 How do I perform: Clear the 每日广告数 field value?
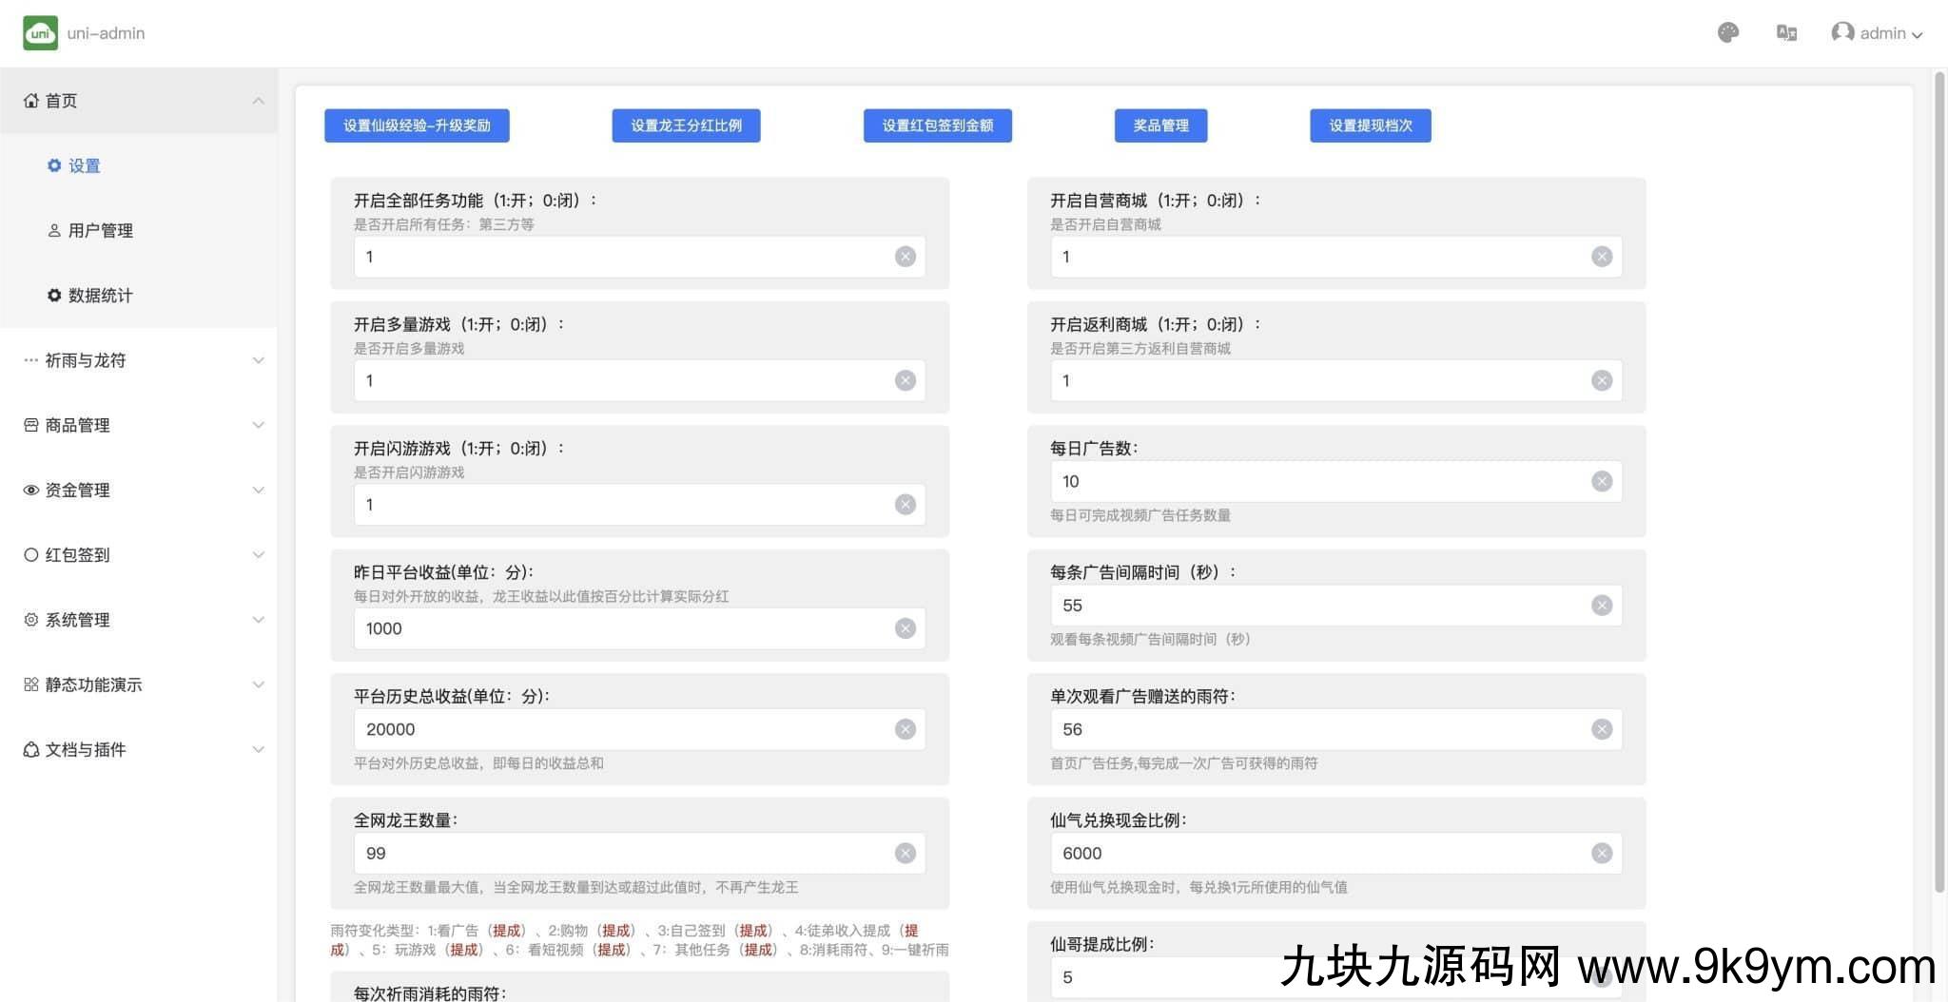pyautogui.click(x=1602, y=482)
